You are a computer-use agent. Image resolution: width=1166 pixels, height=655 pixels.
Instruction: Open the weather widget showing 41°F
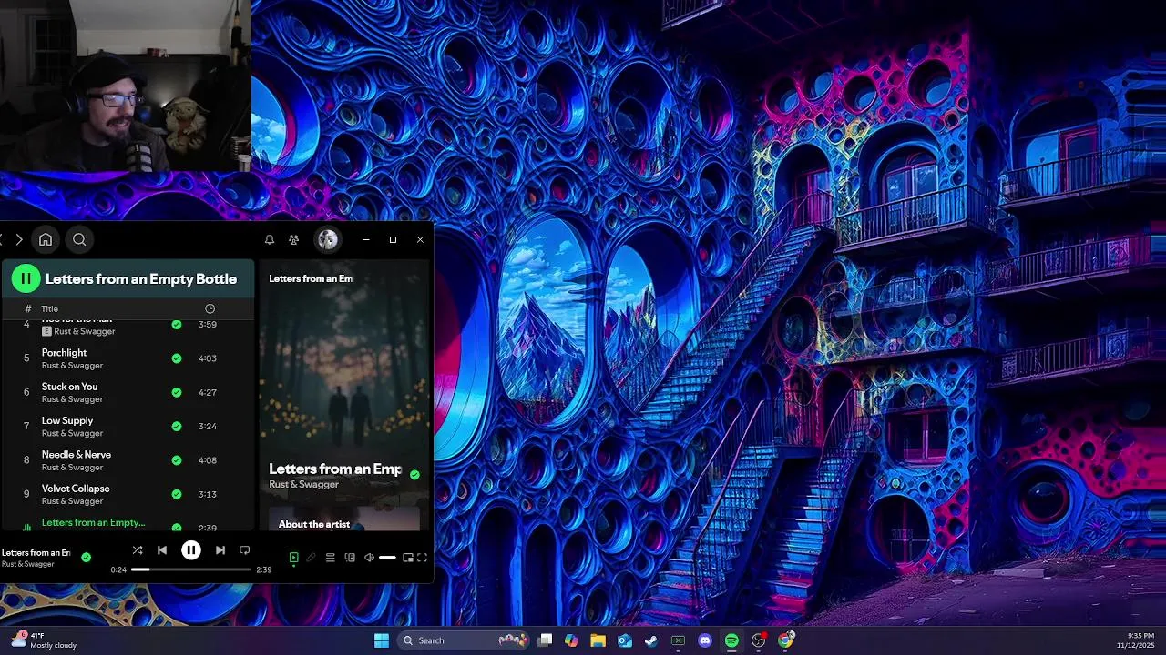[46, 640]
